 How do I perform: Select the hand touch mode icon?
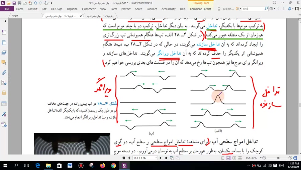(46, 3)
